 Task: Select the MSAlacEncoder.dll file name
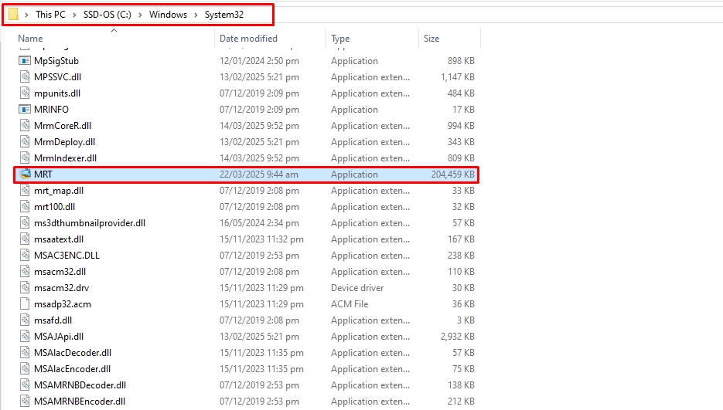[73, 369]
